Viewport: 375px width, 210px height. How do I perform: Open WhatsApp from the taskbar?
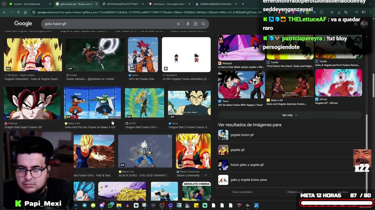click(110, 205)
